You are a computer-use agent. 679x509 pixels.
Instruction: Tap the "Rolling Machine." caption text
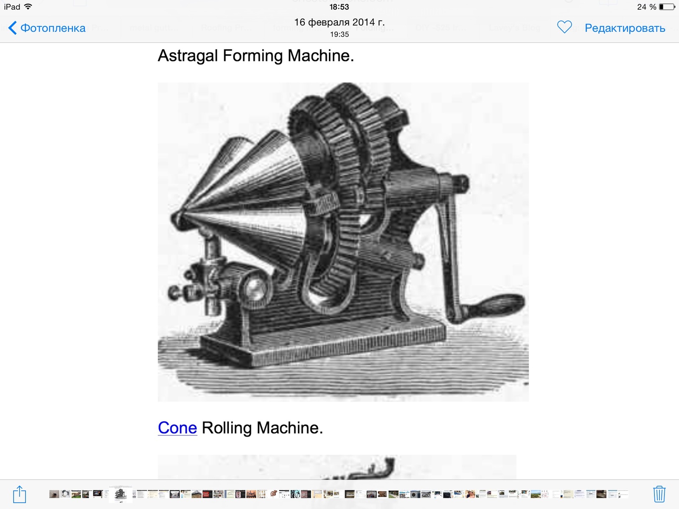tap(262, 428)
